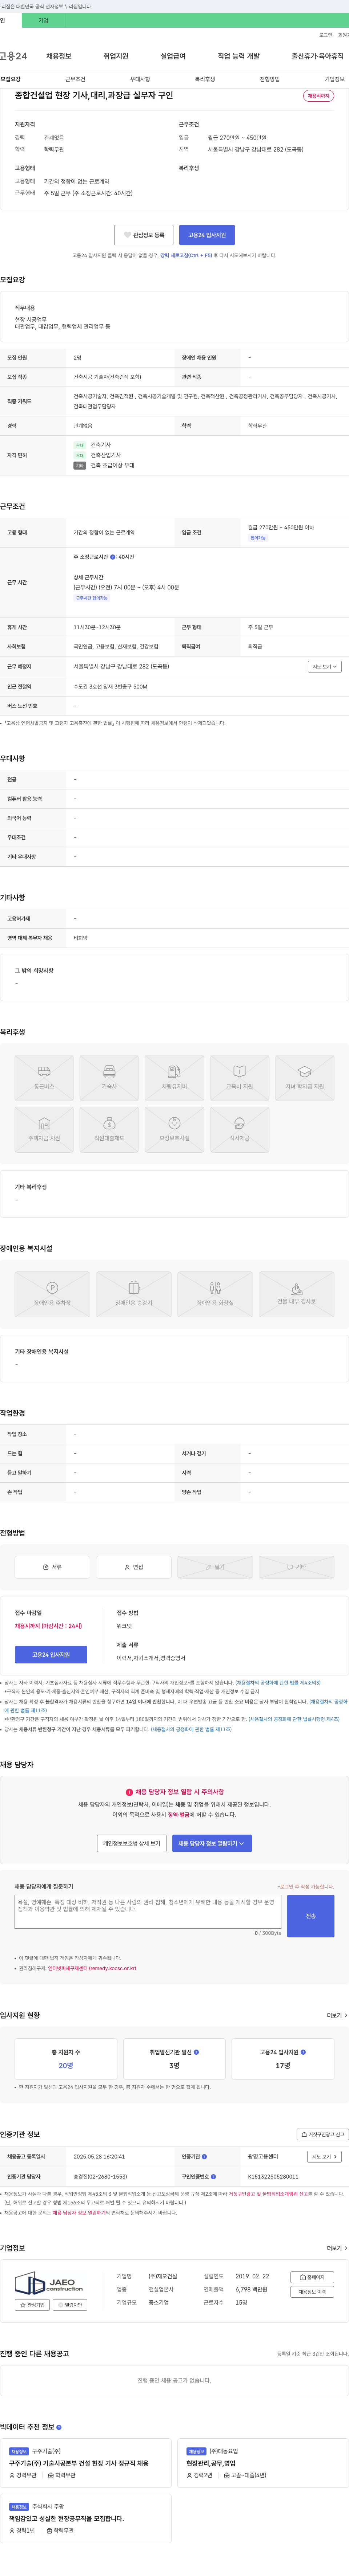Select the 건물 내부 경사로 icon
The width and height of the screenshot is (349, 2576).
pos(296,1294)
